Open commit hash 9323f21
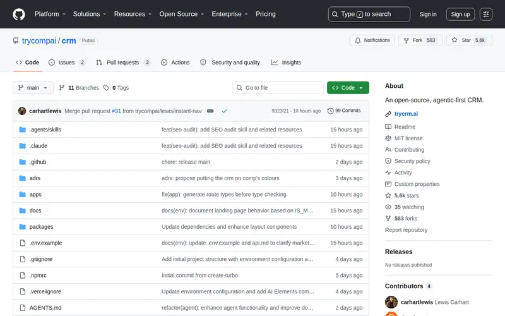 (x=280, y=111)
